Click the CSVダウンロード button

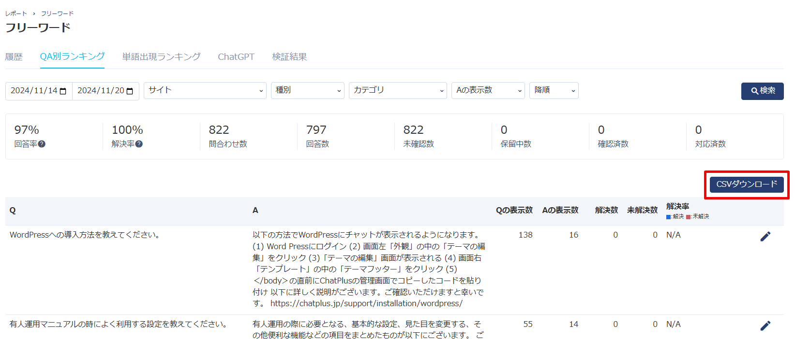click(x=746, y=184)
